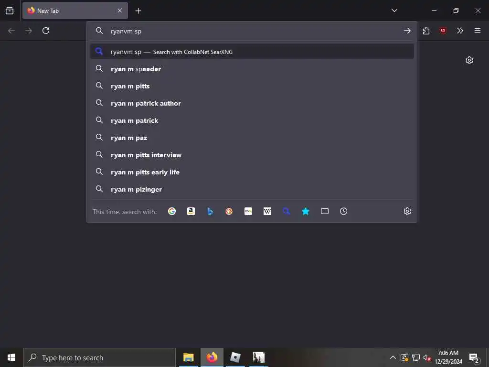Open File Explorer from taskbar

pos(188,357)
